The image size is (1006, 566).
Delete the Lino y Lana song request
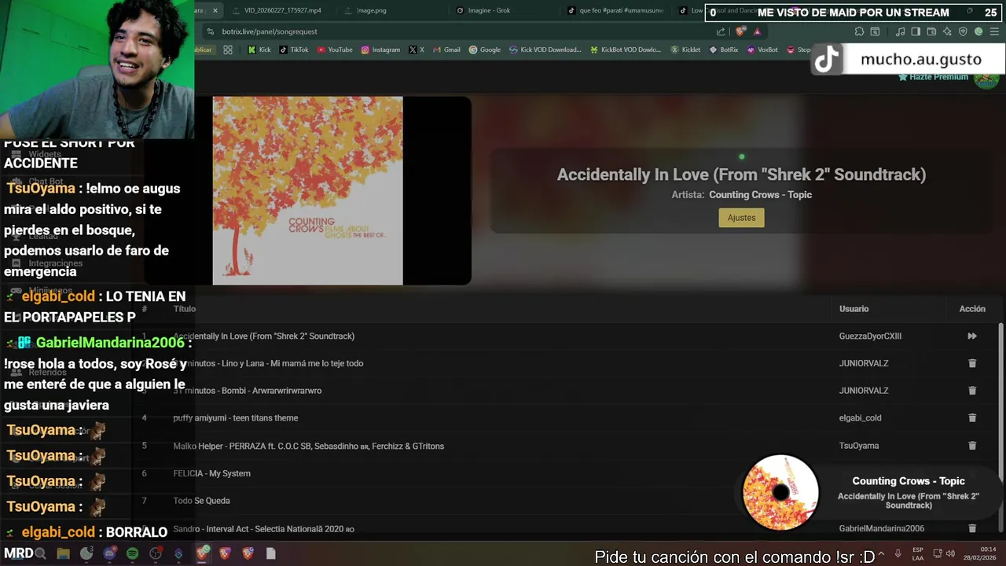click(x=972, y=363)
